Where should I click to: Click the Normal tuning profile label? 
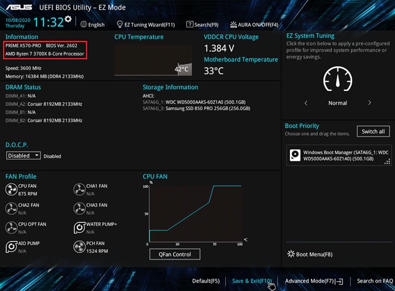(337, 103)
